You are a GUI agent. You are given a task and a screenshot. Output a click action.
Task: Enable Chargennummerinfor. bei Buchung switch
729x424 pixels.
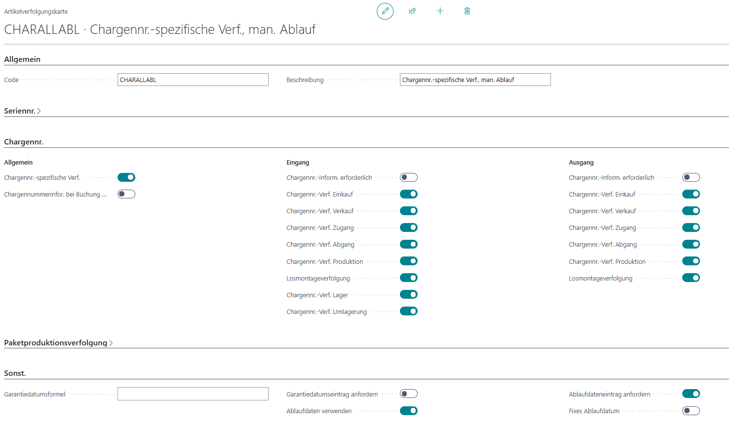[x=126, y=194]
